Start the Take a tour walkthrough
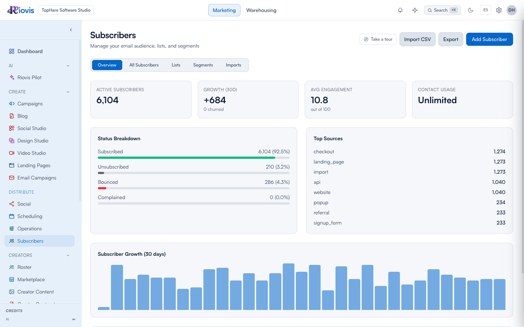 [378, 39]
